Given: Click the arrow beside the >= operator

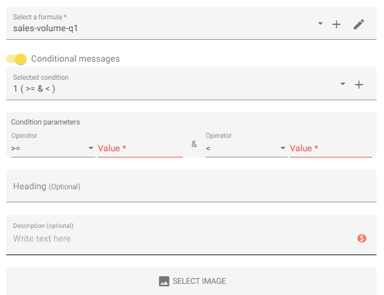Looking at the screenshot, I should pos(91,148).
